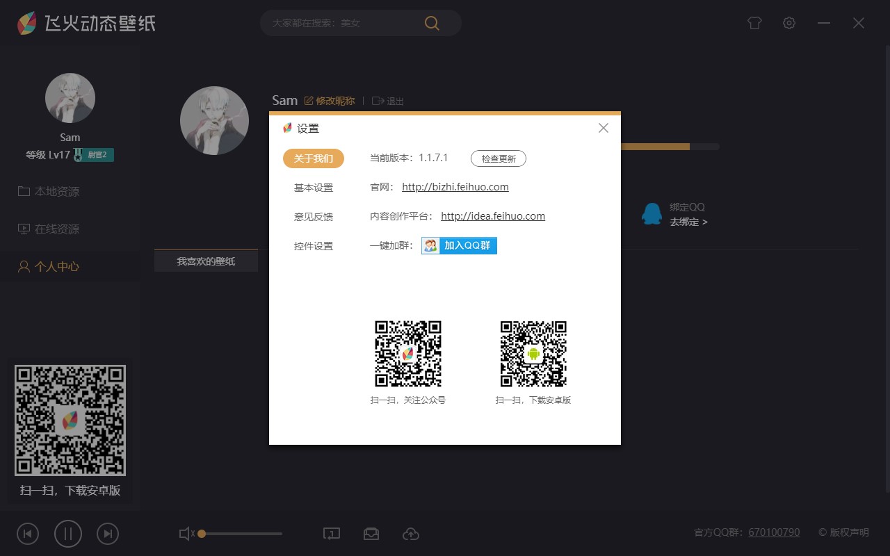This screenshot has height=556, width=890.
Task: Open 控件设置 settings tab
Action: click(x=314, y=246)
